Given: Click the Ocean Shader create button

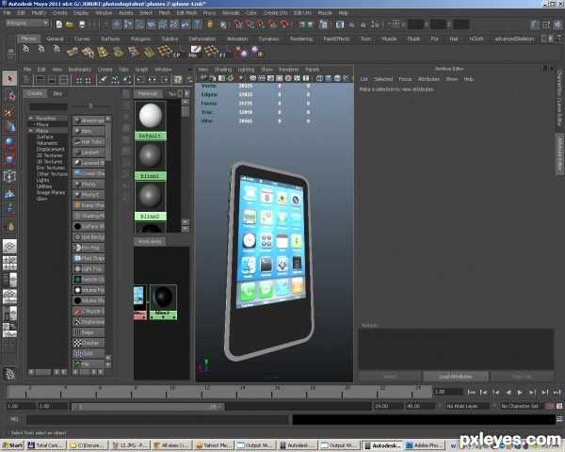Looking at the screenshot, I should point(89,173).
